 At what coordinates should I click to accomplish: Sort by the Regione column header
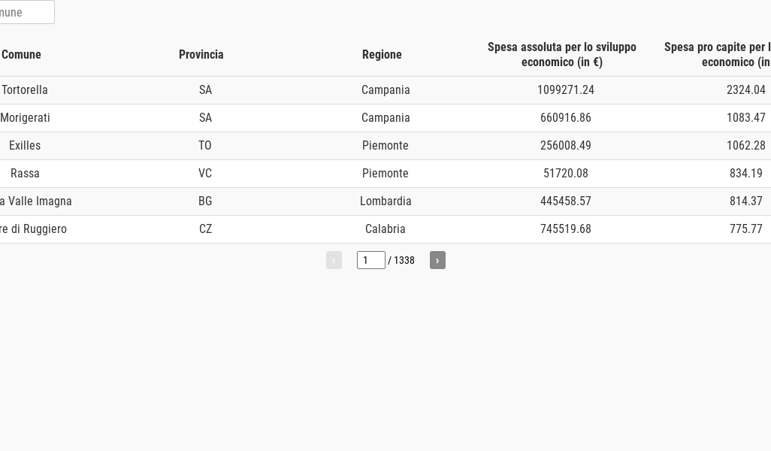(x=382, y=55)
